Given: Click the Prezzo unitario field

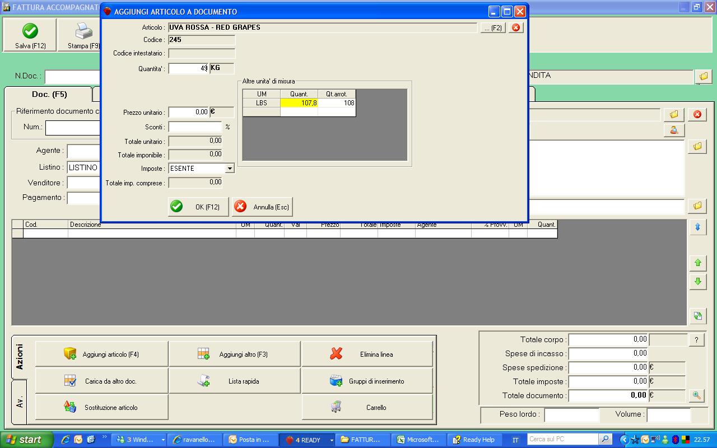Looking at the screenshot, I should point(188,112).
